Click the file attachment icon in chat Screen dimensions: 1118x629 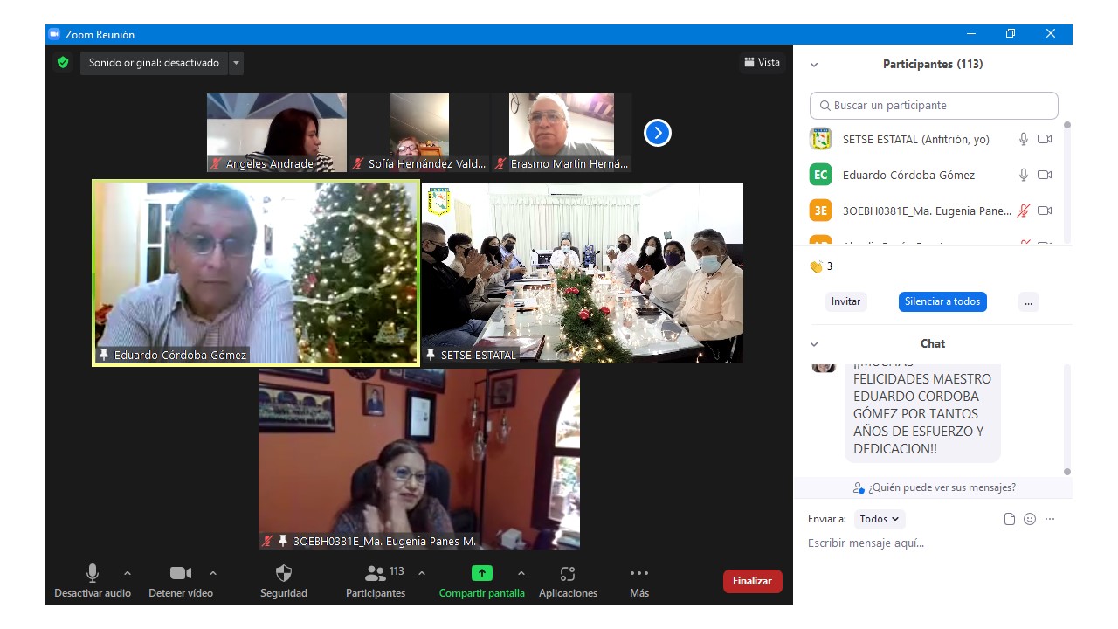click(1010, 519)
